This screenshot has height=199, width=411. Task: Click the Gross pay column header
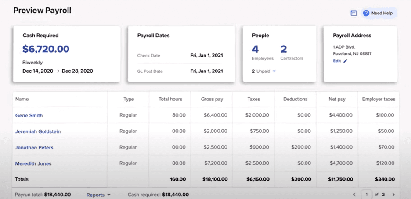click(212, 99)
